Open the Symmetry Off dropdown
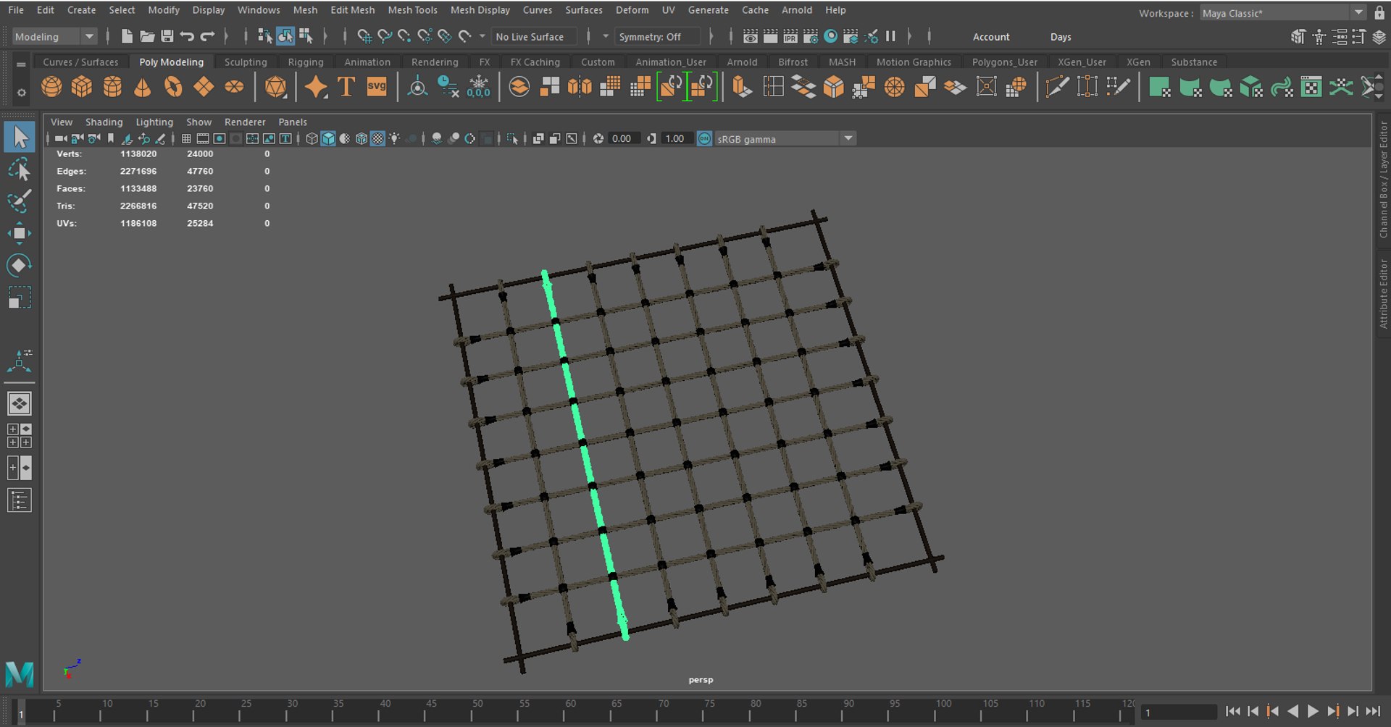The image size is (1391, 727). pyautogui.click(x=658, y=36)
